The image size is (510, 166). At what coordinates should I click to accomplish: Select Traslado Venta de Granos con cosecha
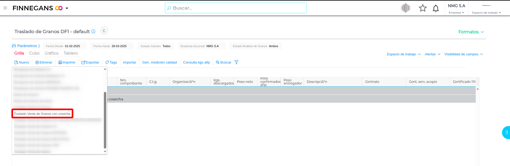(x=42, y=114)
